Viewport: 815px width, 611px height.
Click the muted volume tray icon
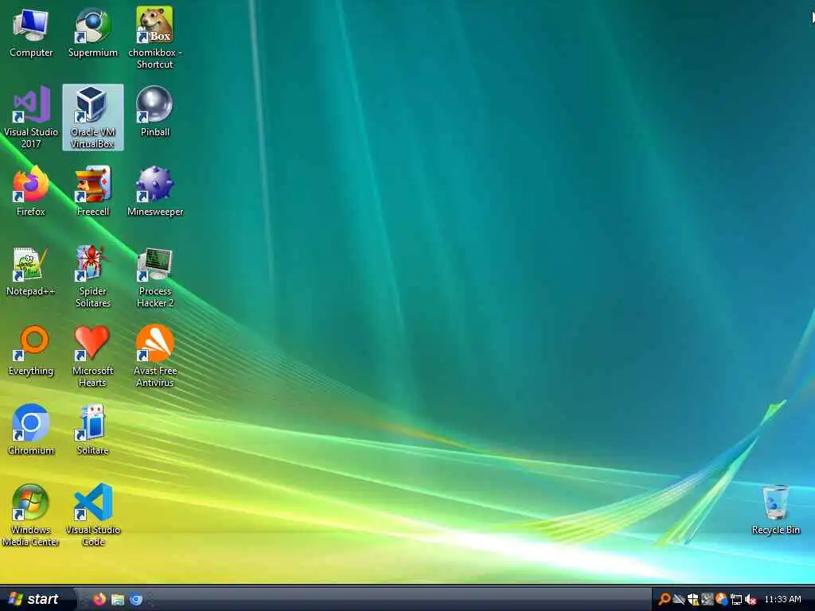750,600
